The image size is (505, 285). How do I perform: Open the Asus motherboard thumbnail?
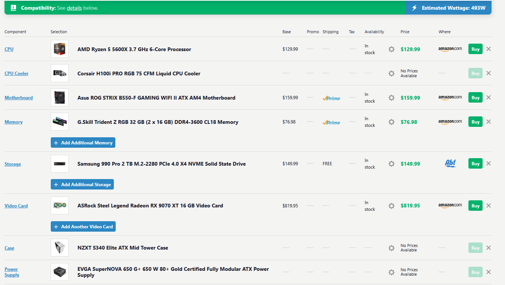(60, 97)
